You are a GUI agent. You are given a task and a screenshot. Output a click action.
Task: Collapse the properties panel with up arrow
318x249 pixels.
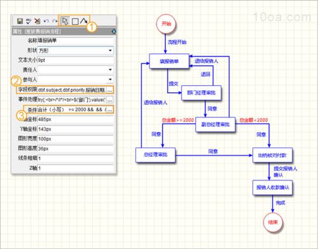[114, 32]
